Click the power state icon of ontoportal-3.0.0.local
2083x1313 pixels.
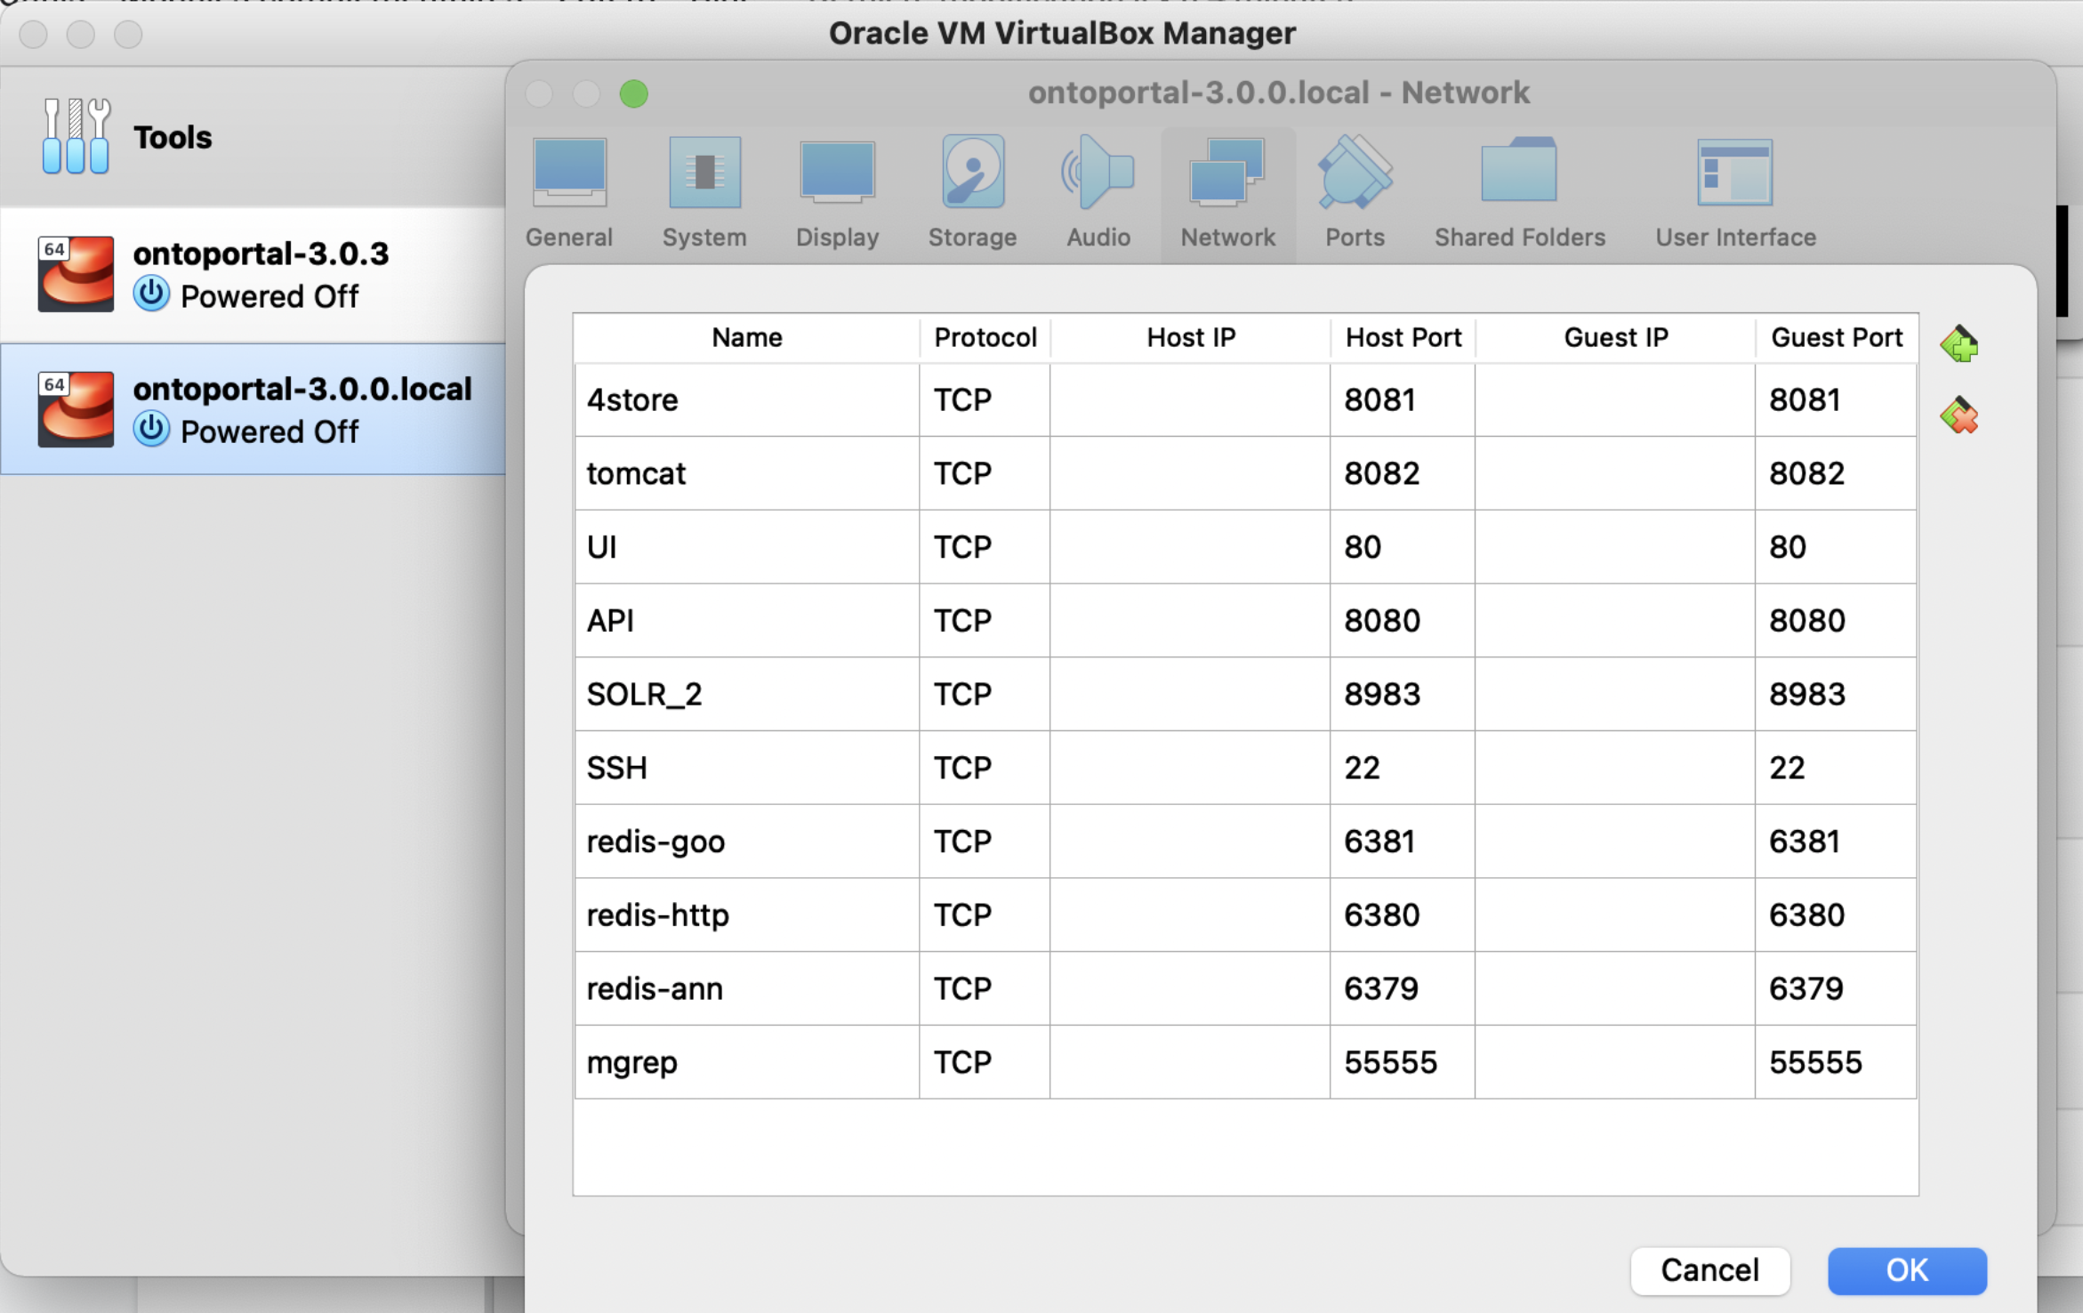tap(151, 430)
